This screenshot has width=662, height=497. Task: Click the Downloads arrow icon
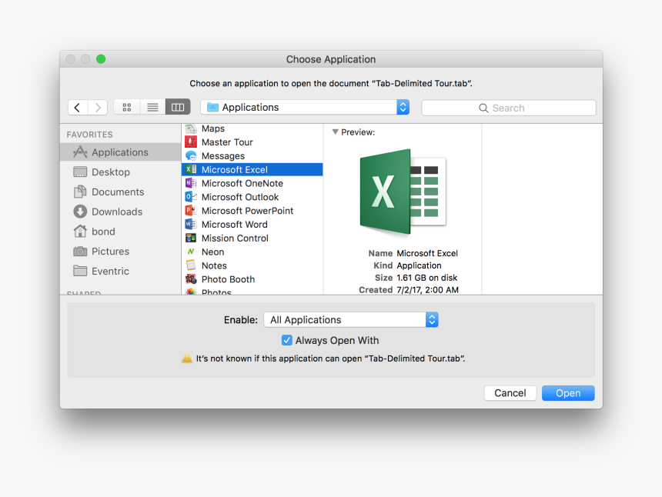pyautogui.click(x=80, y=212)
